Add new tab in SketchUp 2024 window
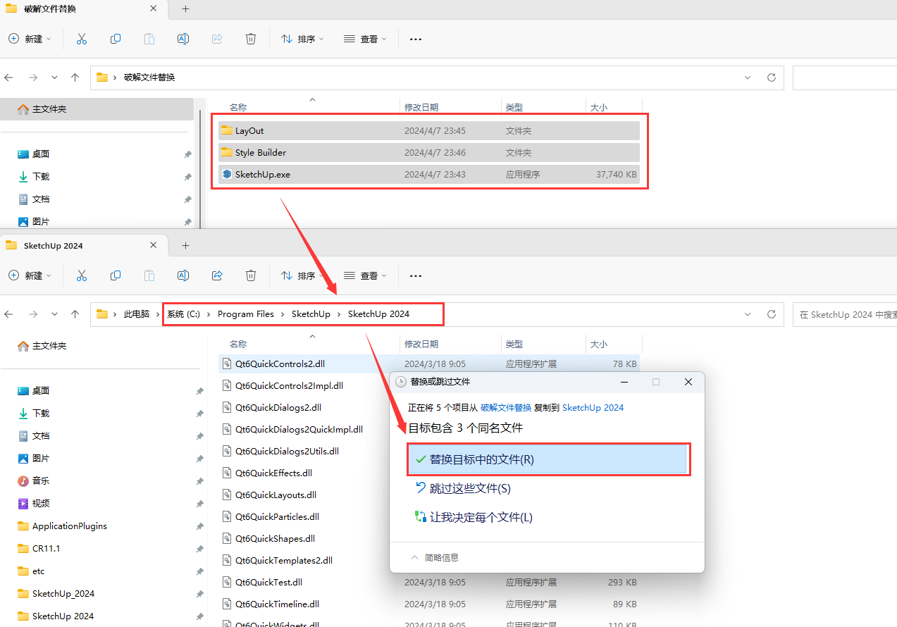The height and width of the screenshot is (627, 897). (x=186, y=246)
